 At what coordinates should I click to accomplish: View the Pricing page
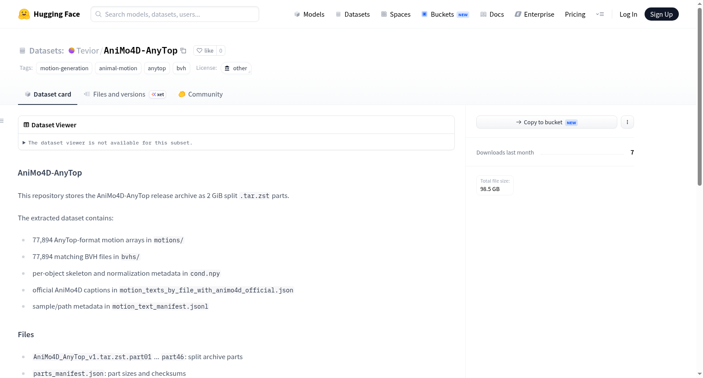575,14
